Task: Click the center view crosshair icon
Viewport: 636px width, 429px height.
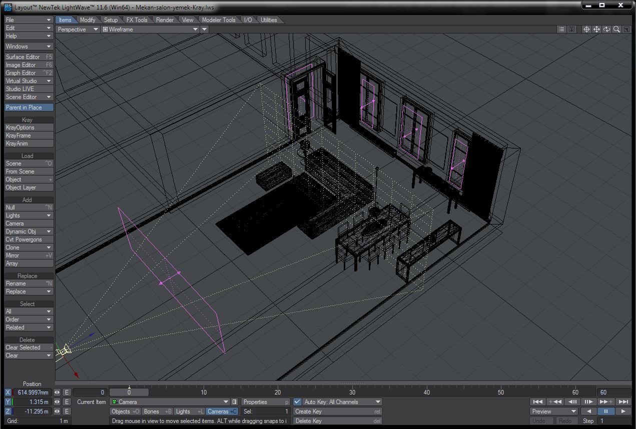Action: tap(586, 29)
